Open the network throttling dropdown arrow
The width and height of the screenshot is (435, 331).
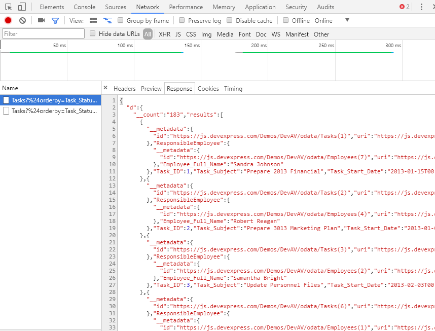point(347,20)
